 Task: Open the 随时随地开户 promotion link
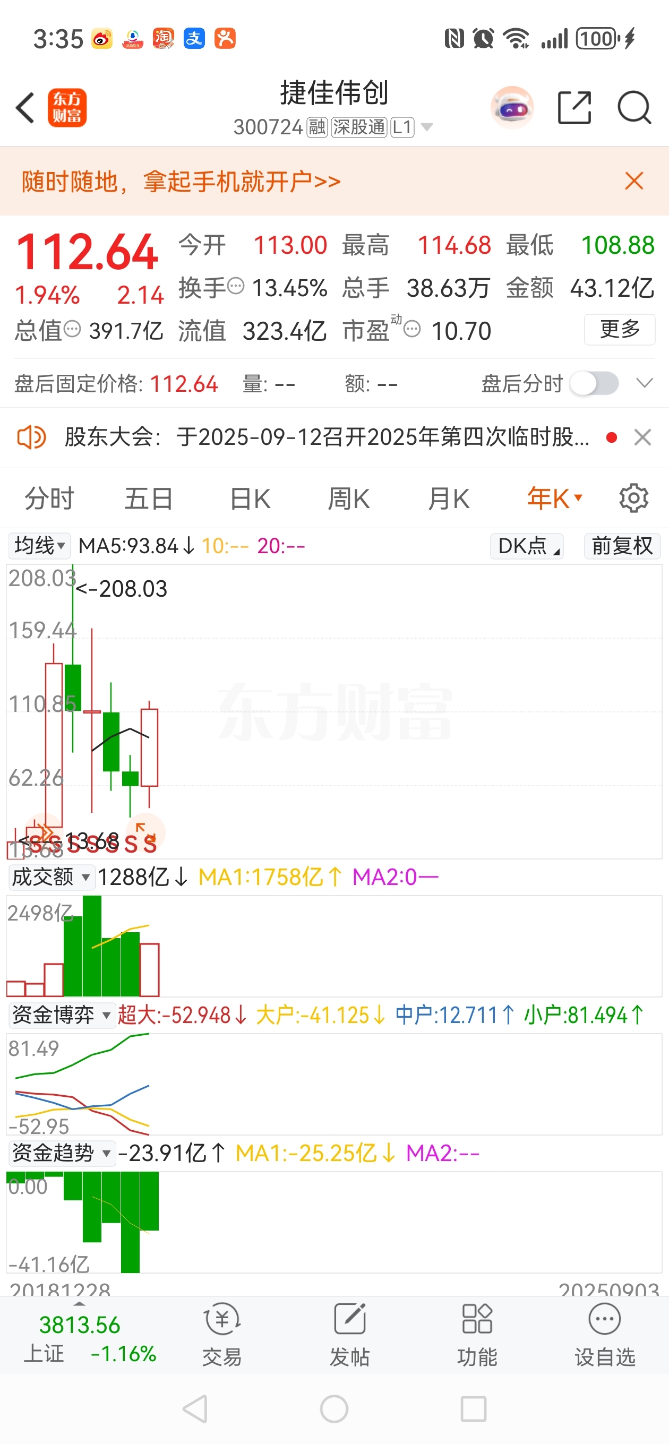pos(181,182)
